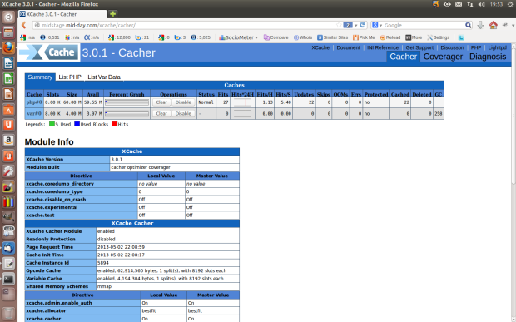Viewport: 516px width, 322px height.
Task: Click the search magnifier icon
Action: pyautogui.click(x=468, y=25)
